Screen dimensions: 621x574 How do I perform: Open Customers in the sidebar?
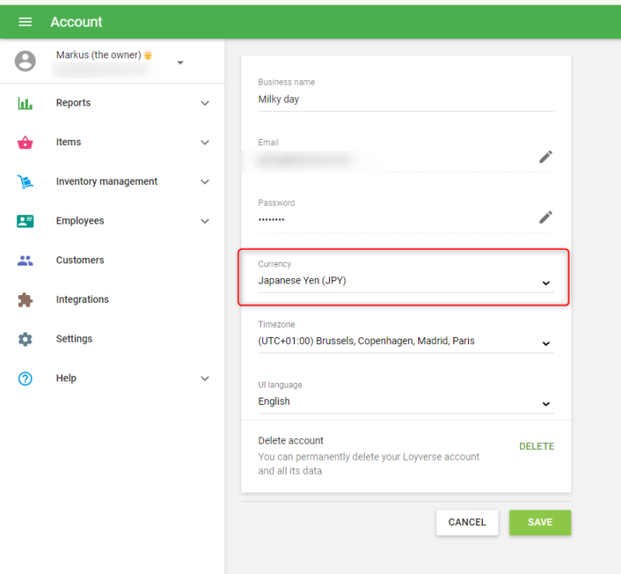(x=80, y=260)
